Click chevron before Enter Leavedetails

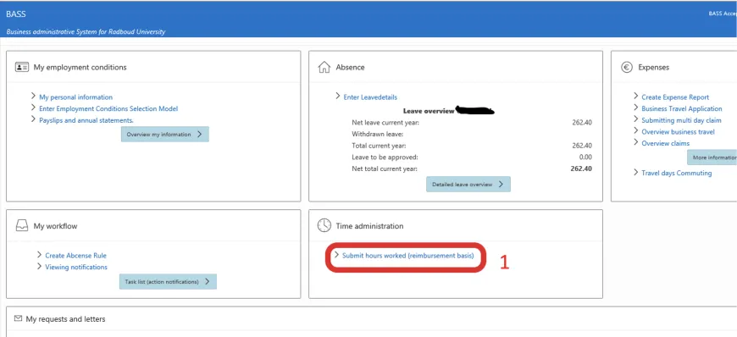coord(338,96)
